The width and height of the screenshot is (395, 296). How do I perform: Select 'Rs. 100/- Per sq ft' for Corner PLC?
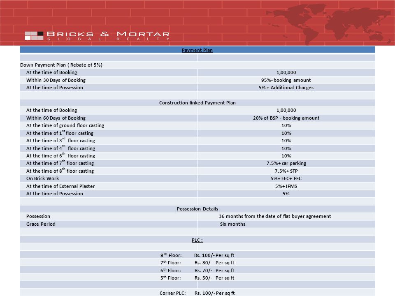point(214,293)
